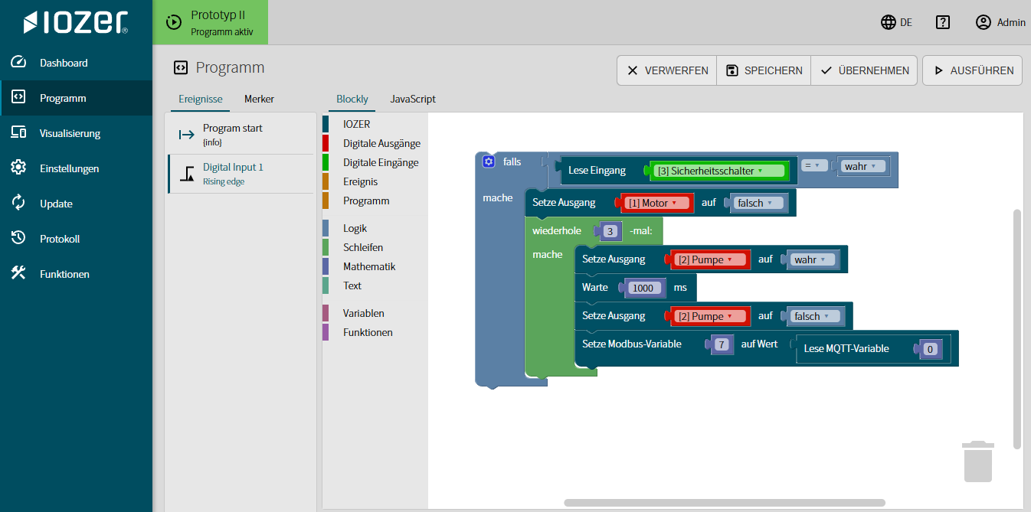
Task: Open the Motor output dropdown
Action: 657,203
